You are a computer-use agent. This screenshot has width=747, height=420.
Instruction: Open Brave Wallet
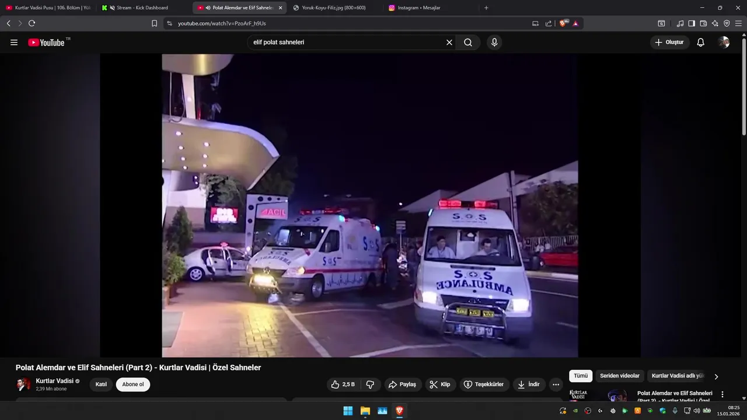703,23
